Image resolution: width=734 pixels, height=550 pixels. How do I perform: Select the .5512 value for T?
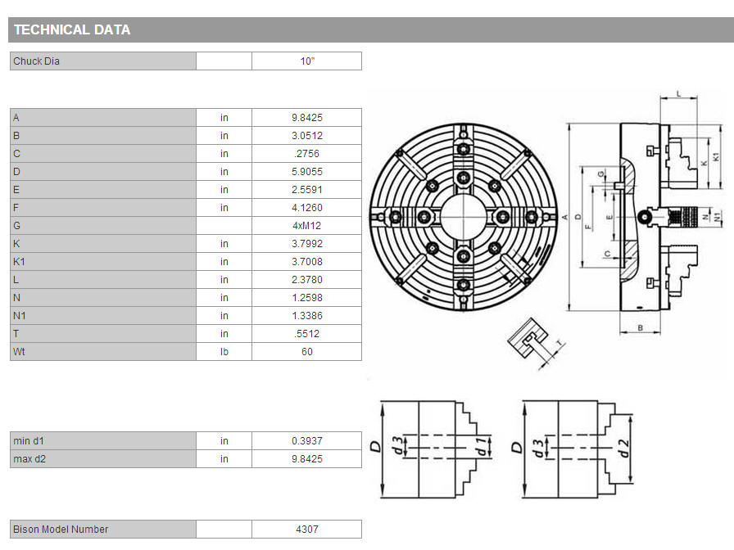307,333
